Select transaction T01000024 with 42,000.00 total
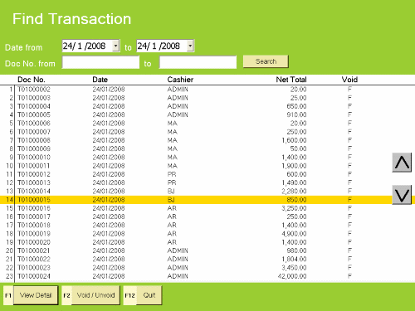Image resolution: width=415 pixels, height=311 pixels. [207, 276]
